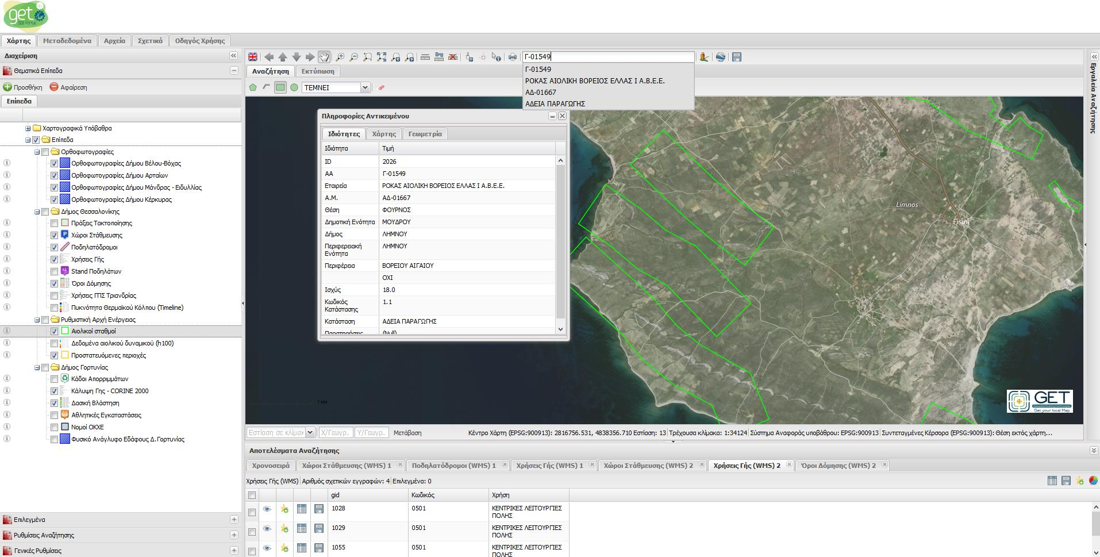Expand the Χαρτογραφικά Υπόβαθρα tree folder
This screenshot has width=1100, height=557.
28,128
